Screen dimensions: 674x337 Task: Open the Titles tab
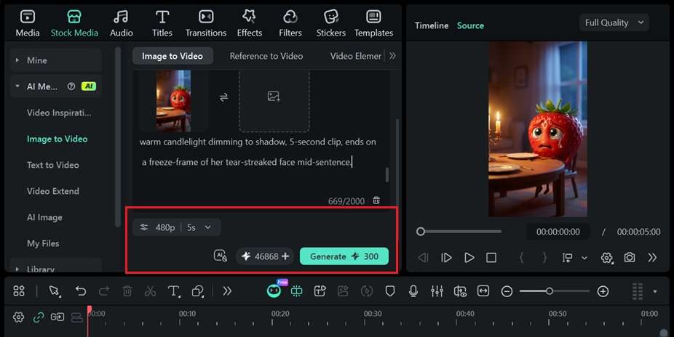[162, 23]
